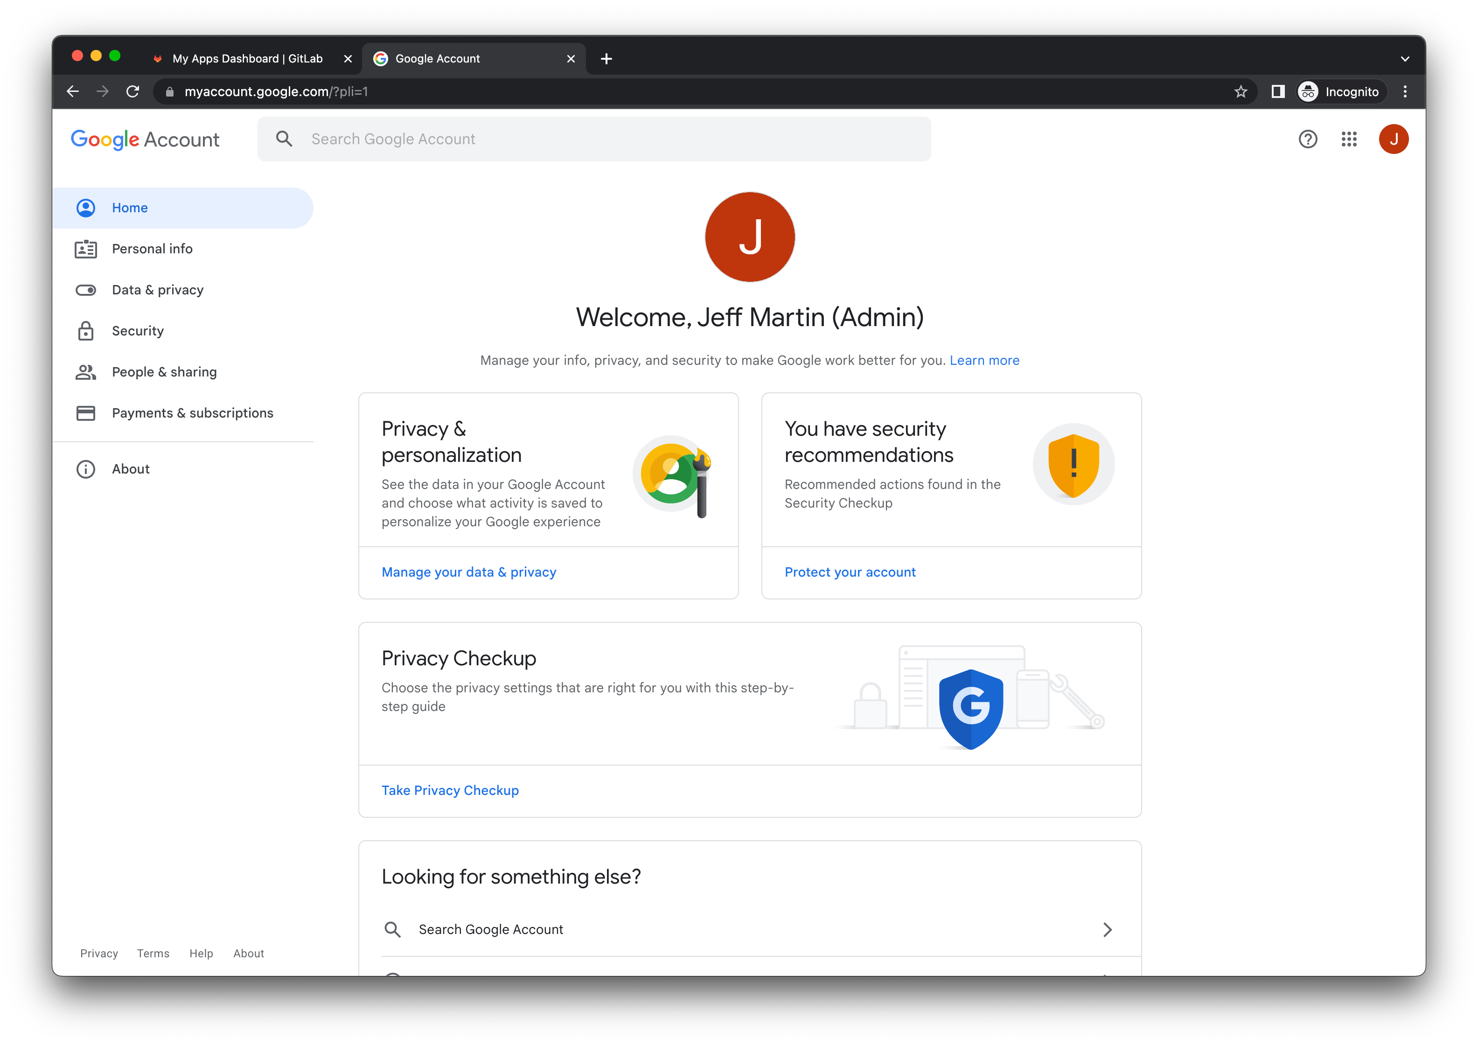Click the magnifier beside Search Google Account row
This screenshot has width=1478, height=1045.
392,929
